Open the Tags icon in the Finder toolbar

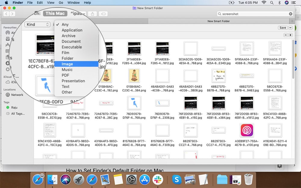[x=102, y=14]
